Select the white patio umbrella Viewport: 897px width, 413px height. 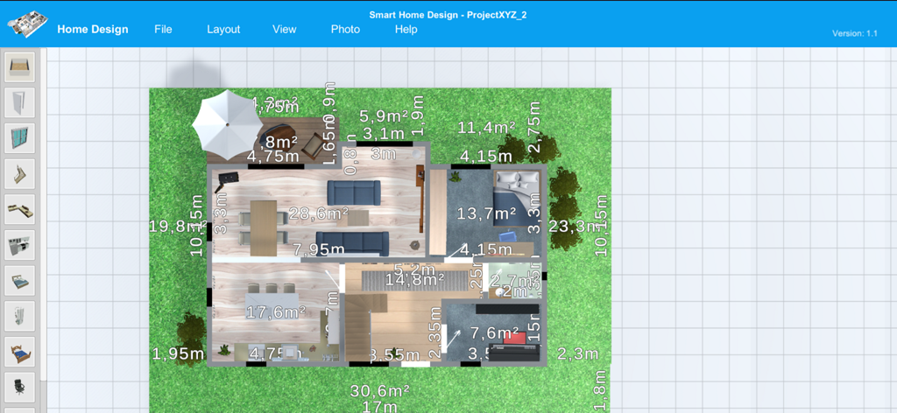coord(227,124)
